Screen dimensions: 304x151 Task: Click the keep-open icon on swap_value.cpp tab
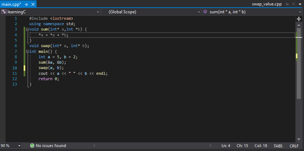287,4
